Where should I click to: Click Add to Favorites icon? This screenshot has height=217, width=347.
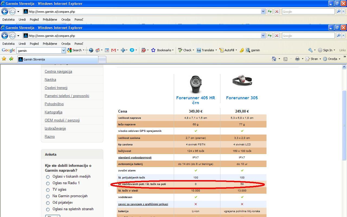[11, 59]
